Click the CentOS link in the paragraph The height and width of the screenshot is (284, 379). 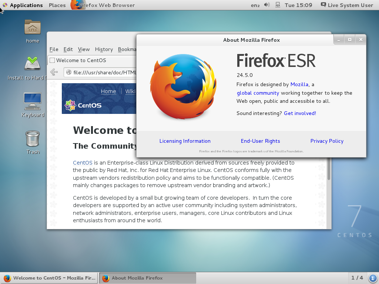83,163
